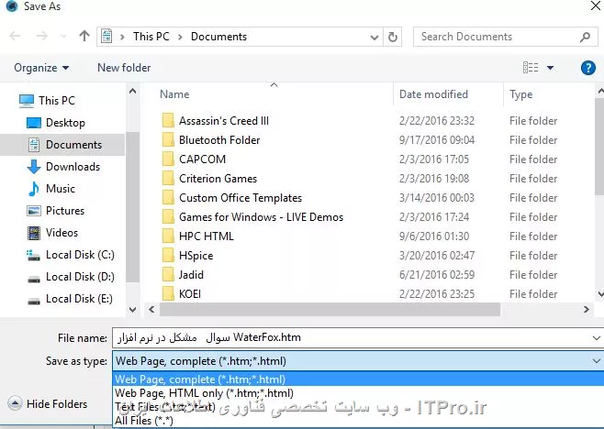Viewport: 604px width, 429px height.
Task: Select the CAPCOM folder icon
Action: [x=168, y=159]
